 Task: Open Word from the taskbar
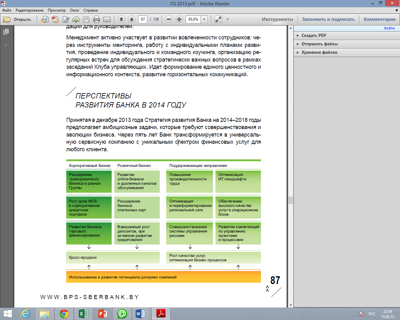coord(140,314)
